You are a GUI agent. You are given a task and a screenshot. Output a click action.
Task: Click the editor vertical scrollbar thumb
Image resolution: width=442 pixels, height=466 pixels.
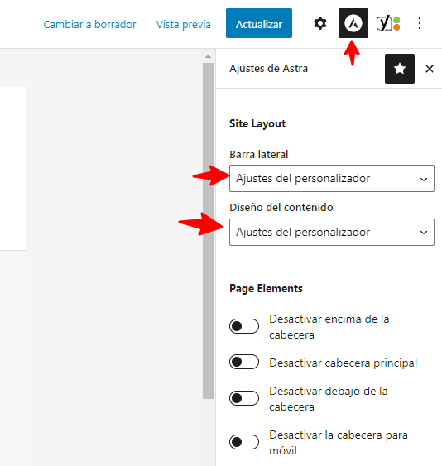(x=208, y=231)
